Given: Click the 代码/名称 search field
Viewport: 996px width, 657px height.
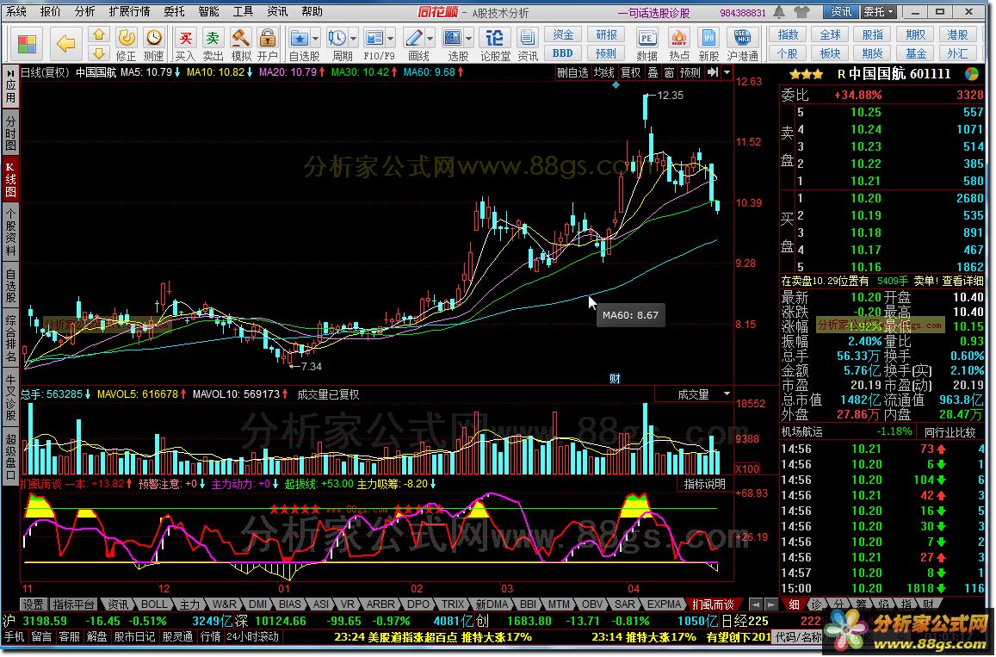Looking at the screenshot, I should (799, 636).
